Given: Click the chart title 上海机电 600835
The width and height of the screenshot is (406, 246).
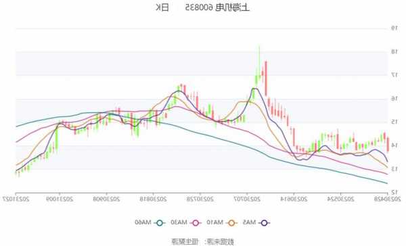Looking at the screenshot, I should 217,7.
